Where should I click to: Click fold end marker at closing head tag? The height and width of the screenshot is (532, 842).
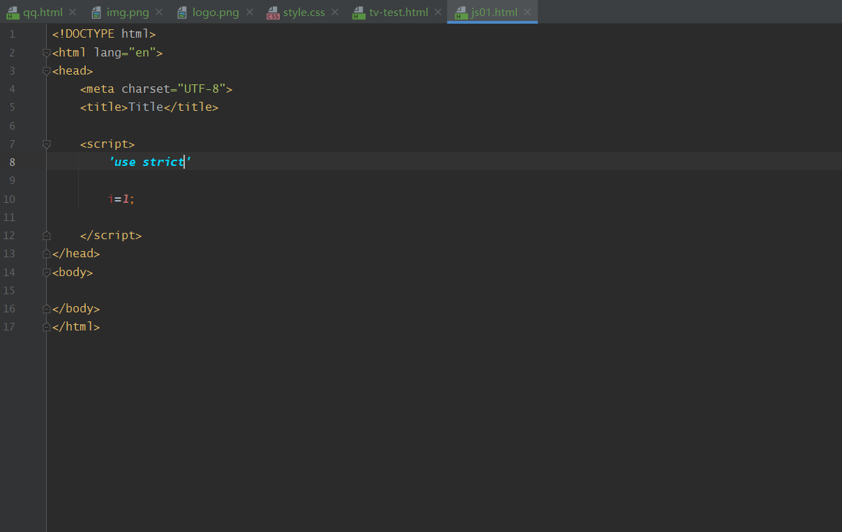pos(47,253)
